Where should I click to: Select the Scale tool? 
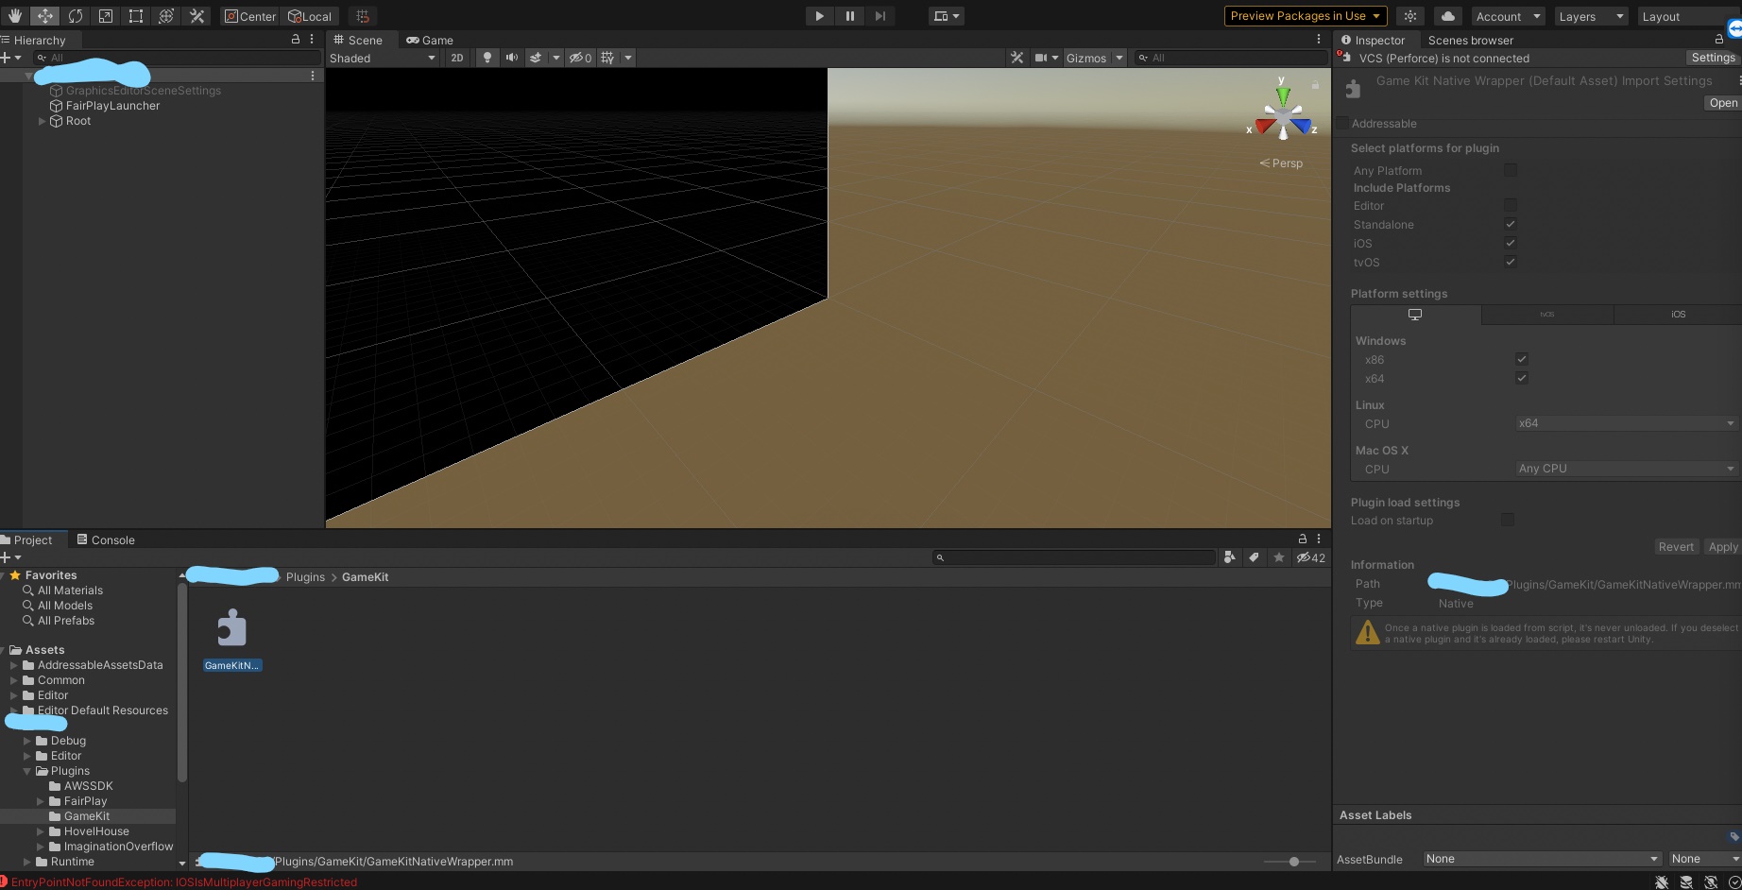pos(105,16)
